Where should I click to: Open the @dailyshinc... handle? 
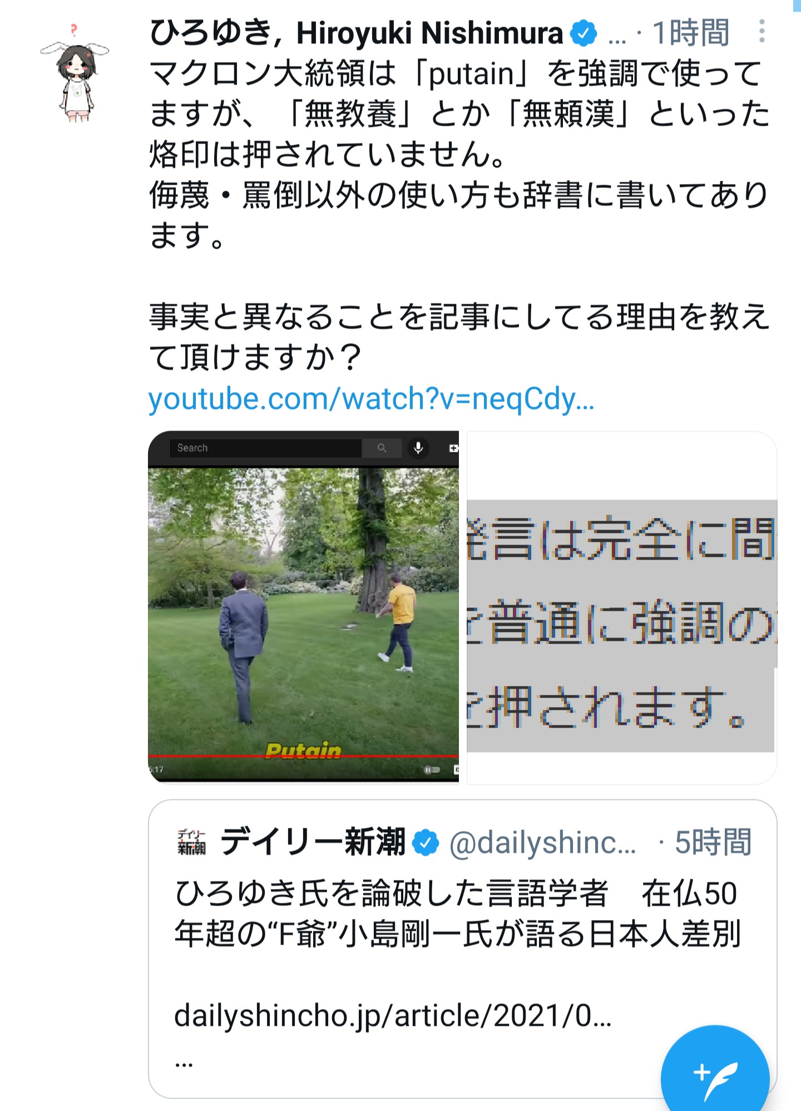(x=542, y=843)
